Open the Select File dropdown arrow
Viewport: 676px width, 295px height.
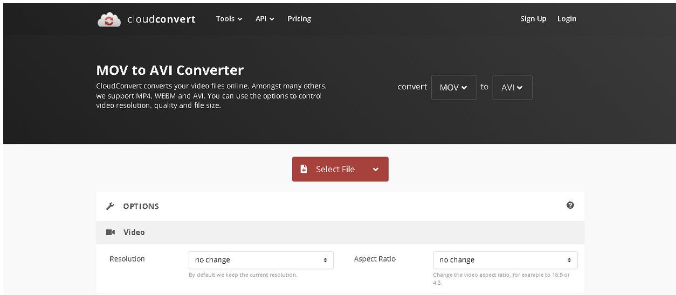pos(376,169)
